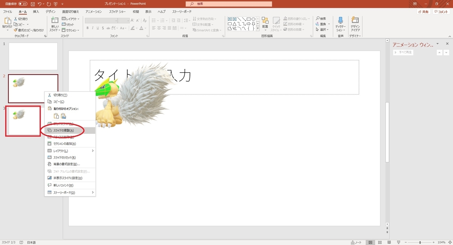This screenshot has width=453, height=245.
Task: Toggle the AutoSave (自動保存) switch
Action: click(x=23, y=4)
